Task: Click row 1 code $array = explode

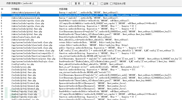Action: [x=89, y=13]
